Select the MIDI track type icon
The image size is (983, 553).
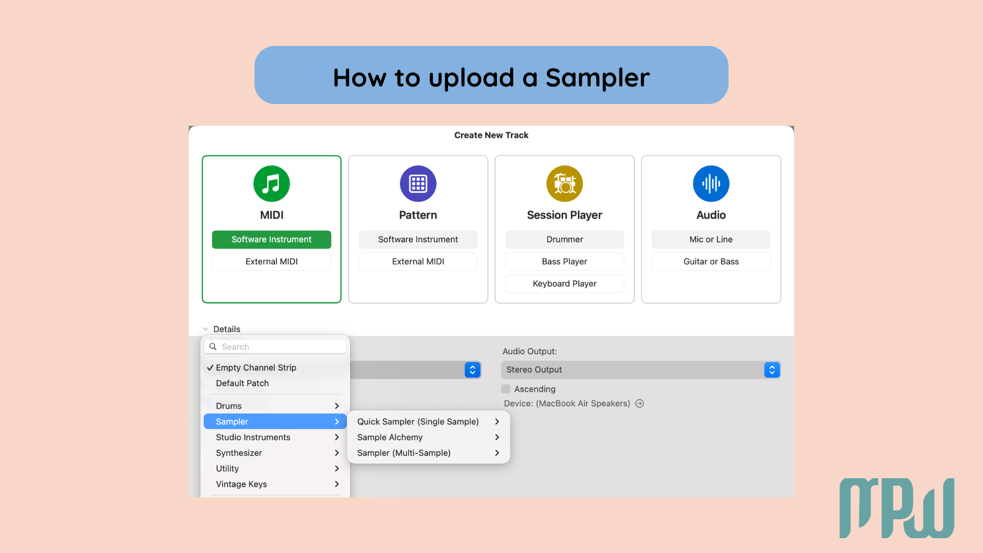point(271,183)
